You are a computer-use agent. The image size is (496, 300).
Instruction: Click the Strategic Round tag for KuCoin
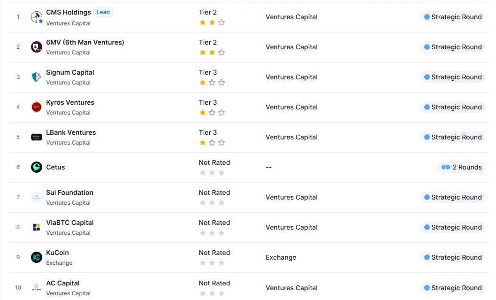point(453,257)
